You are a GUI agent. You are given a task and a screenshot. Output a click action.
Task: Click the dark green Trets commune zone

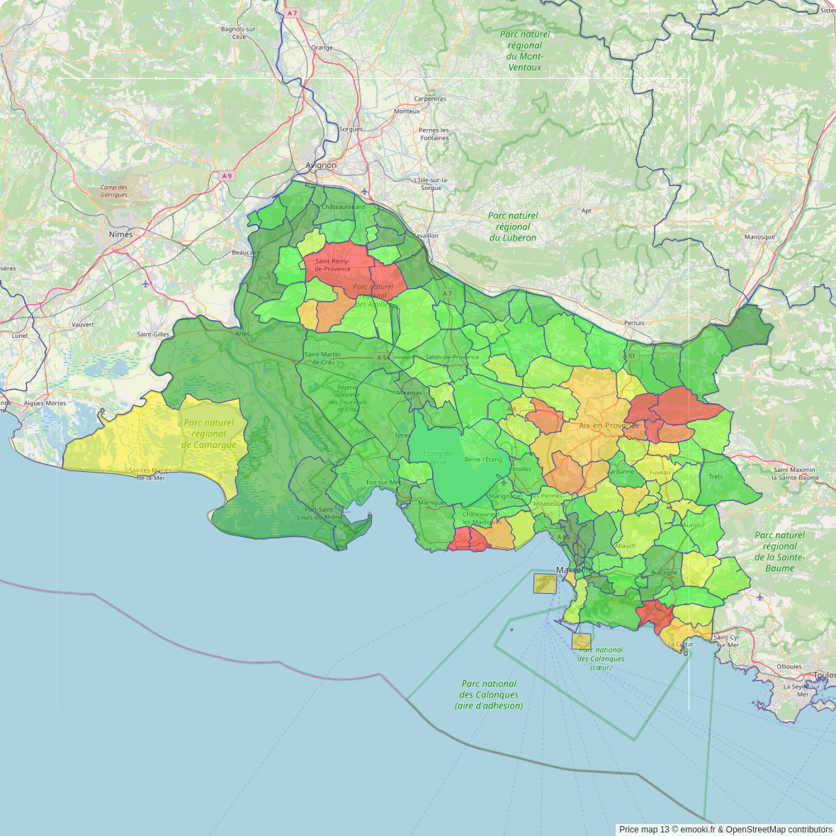coord(723,482)
